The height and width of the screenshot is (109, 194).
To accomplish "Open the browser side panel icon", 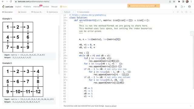I will pyautogui.click(x=183, y=2).
